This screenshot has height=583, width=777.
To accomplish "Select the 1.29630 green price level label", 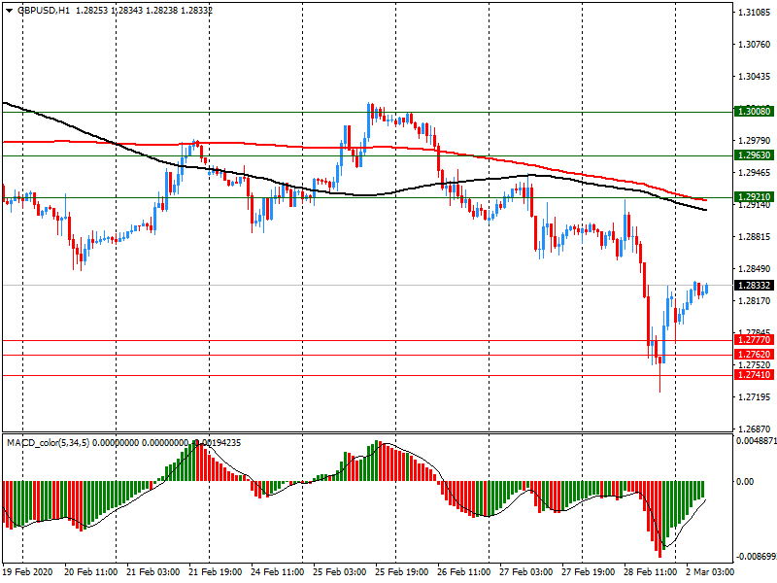I will (x=754, y=155).
